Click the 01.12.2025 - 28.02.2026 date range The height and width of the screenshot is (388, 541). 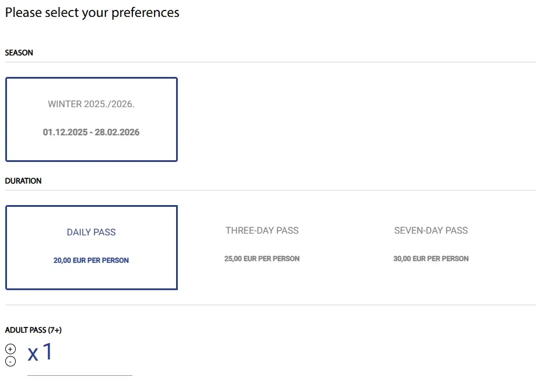click(91, 132)
